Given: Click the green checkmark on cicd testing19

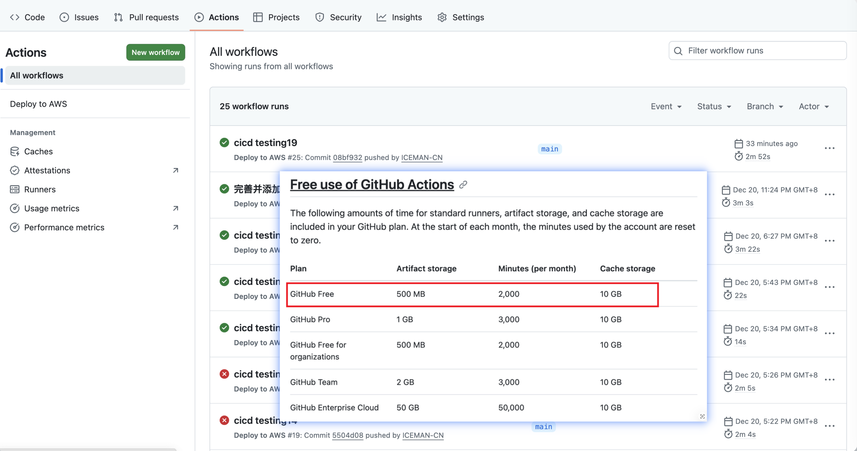Looking at the screenshot, I should (x=224, y=142).
